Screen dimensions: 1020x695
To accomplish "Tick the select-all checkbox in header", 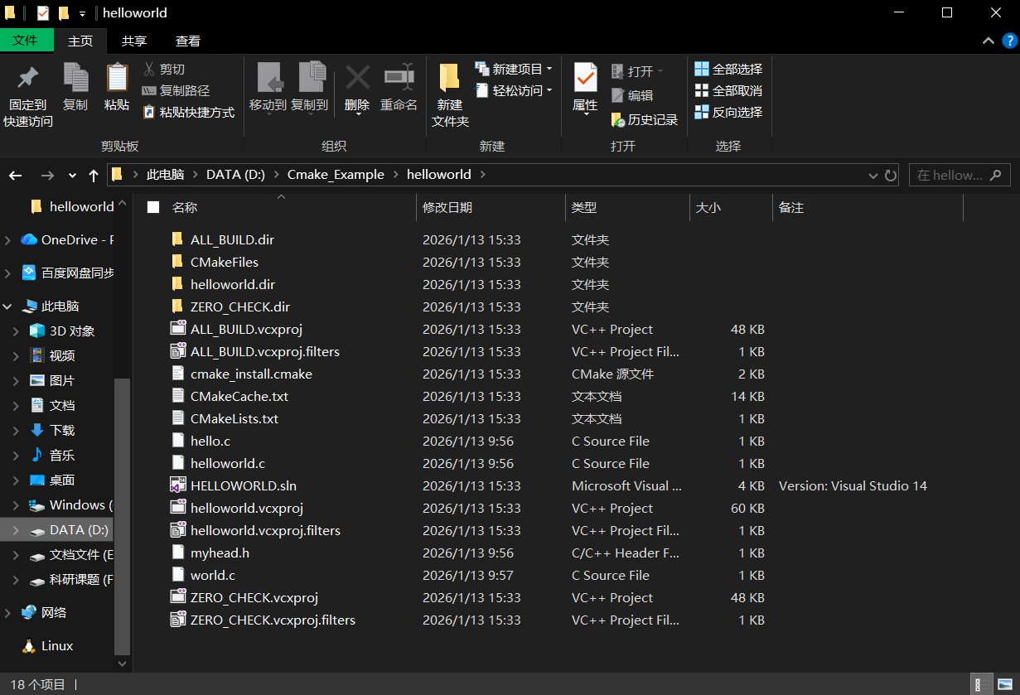I will tap(153, 207).
